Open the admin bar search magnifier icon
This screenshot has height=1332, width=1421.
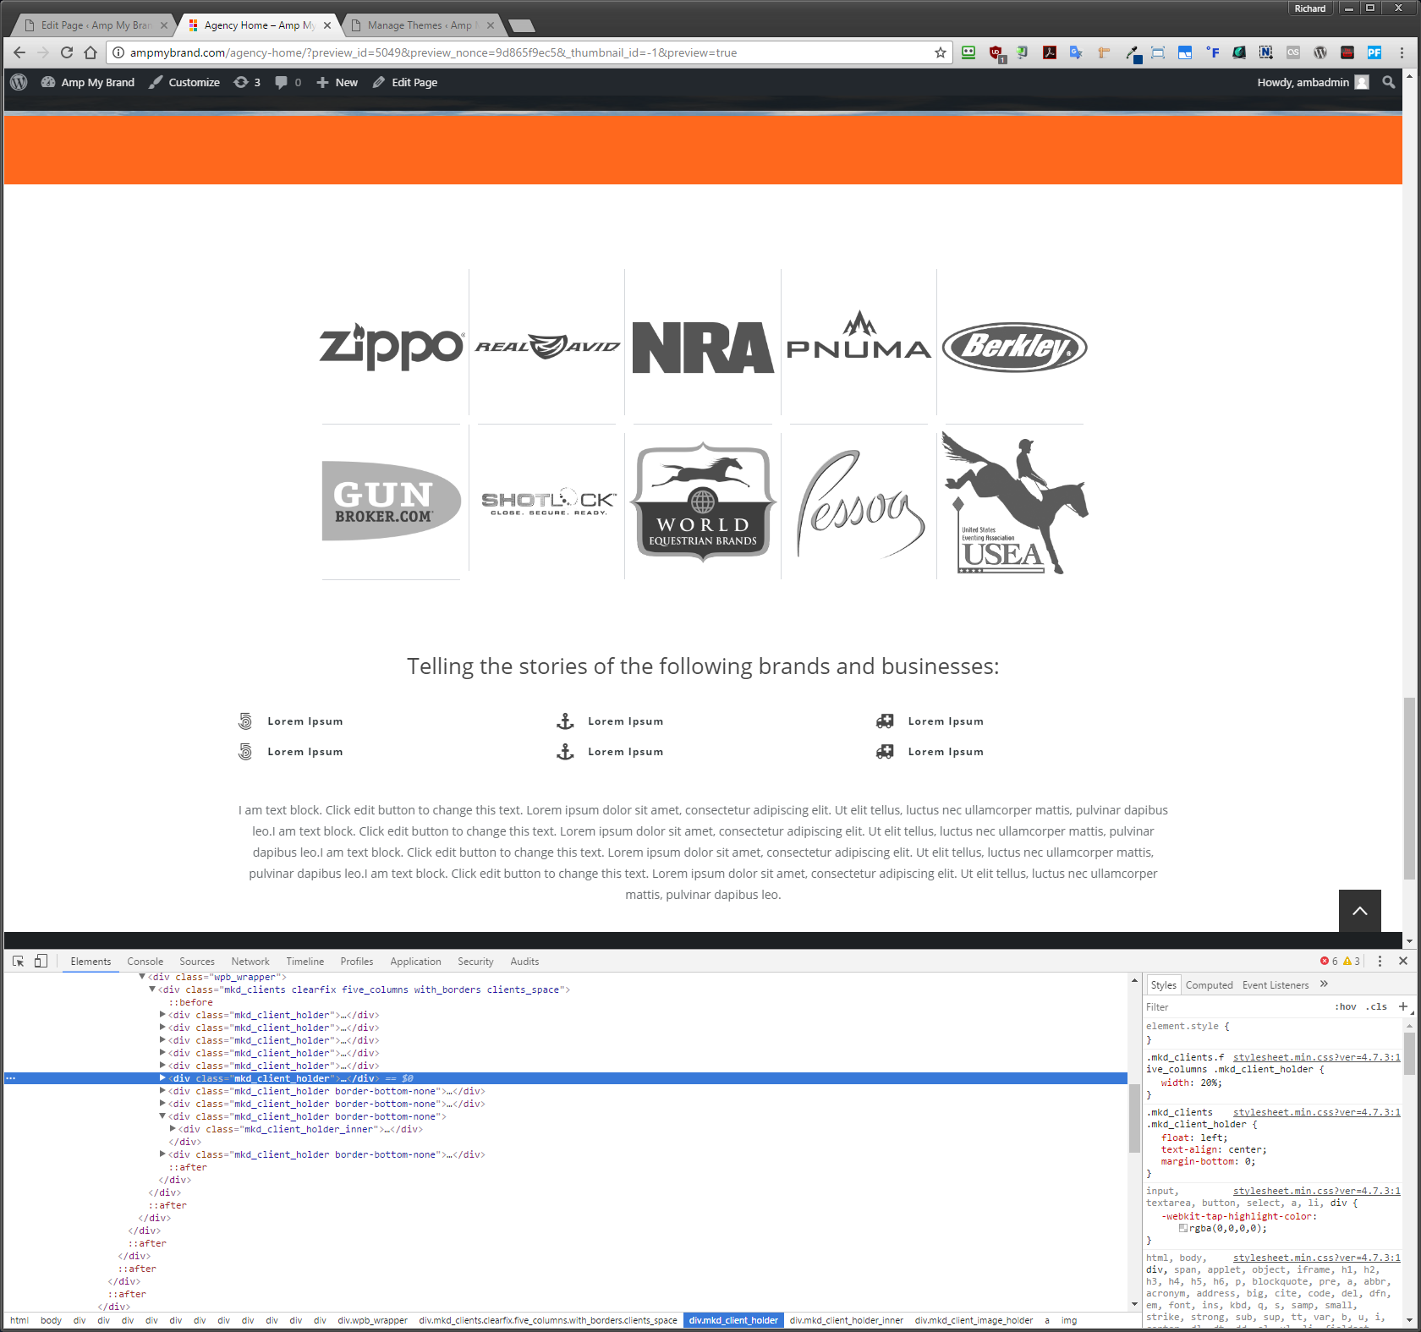1388,82
